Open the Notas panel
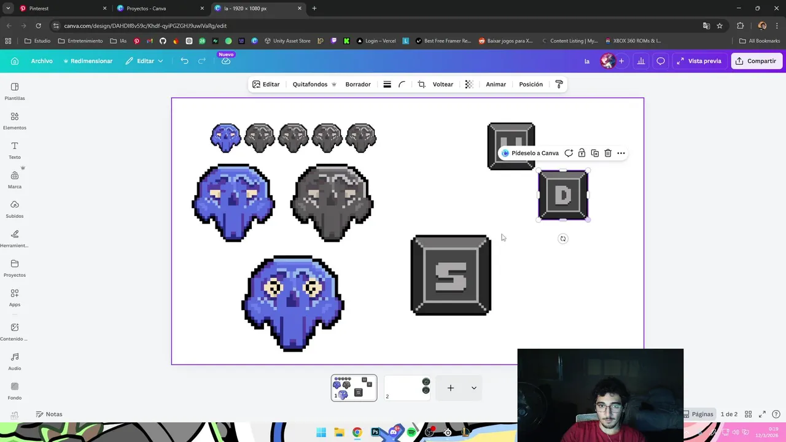This screenshot has height=442, width=786. tap(49, 414)
